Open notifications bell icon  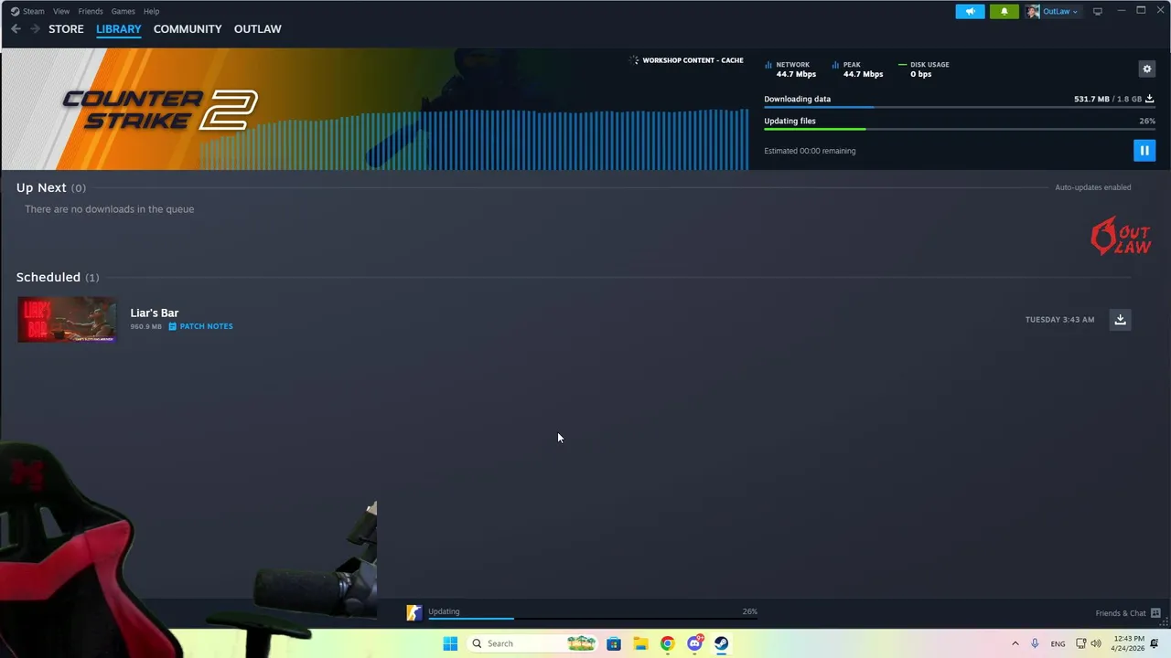pos(1004,11)
